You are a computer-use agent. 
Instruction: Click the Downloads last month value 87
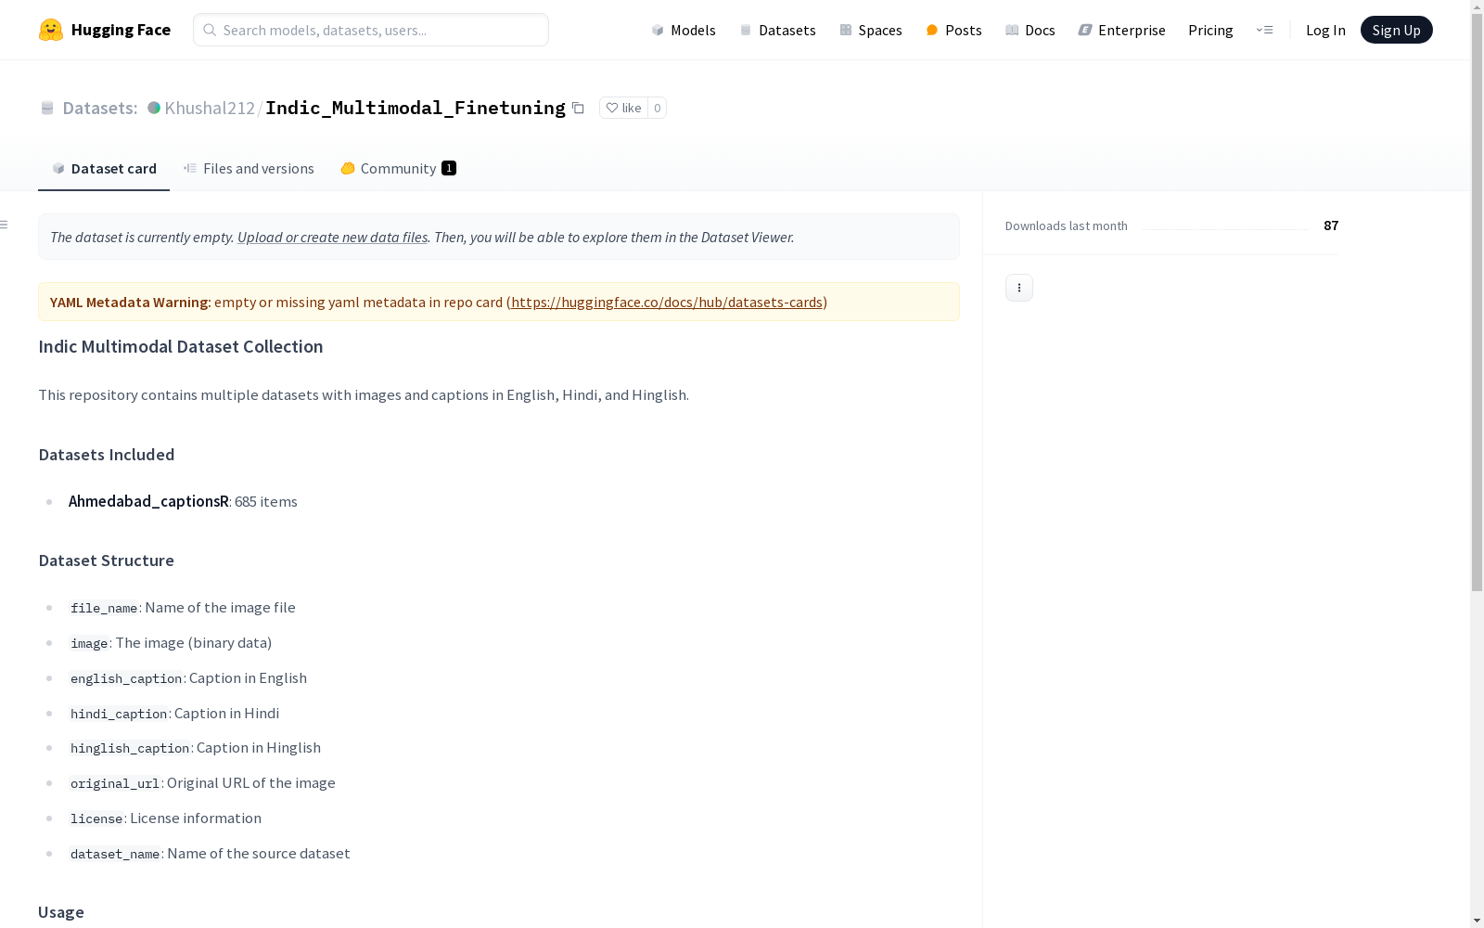tap(1331, 226)
